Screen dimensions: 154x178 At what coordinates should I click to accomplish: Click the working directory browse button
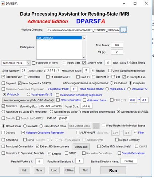124,30
